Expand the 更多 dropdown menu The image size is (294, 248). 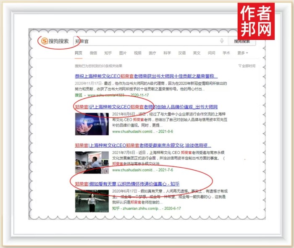242,53
